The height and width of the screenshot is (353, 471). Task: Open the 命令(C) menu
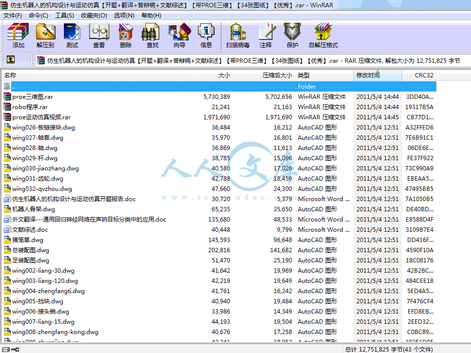[38, 16]
